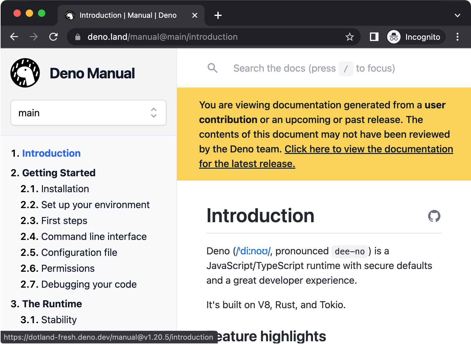471x344 pixels.
Task: Bookmark this page with the star icon
Action: click(349, 37)
